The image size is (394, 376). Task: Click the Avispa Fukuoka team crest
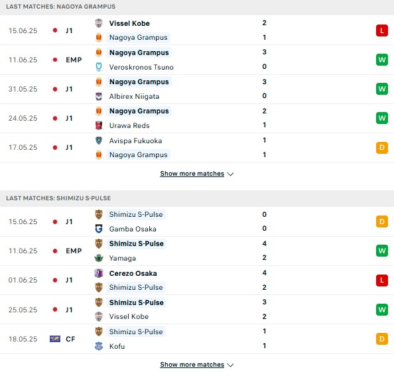tap(99, 141)
